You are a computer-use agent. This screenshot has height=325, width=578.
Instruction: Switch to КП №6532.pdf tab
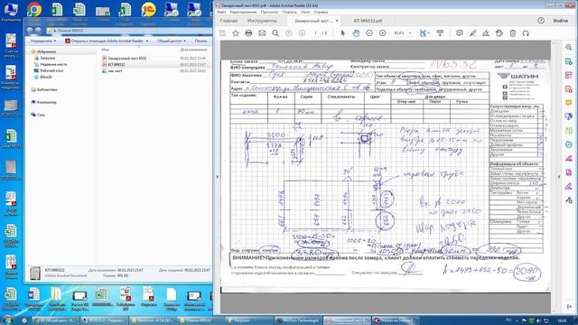tap(368, 21)
